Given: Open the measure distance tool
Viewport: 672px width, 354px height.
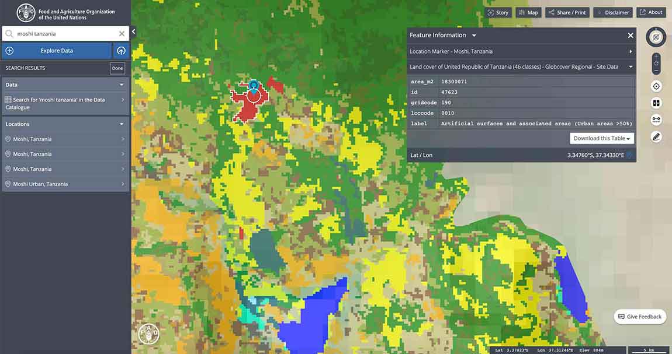Looking at the screenshot, I should click(x=656, y=120).
